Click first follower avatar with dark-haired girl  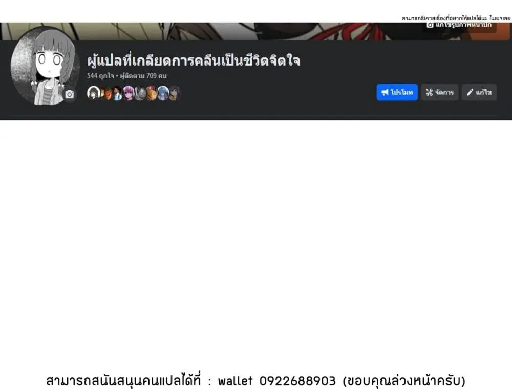[x=93, y=93]
